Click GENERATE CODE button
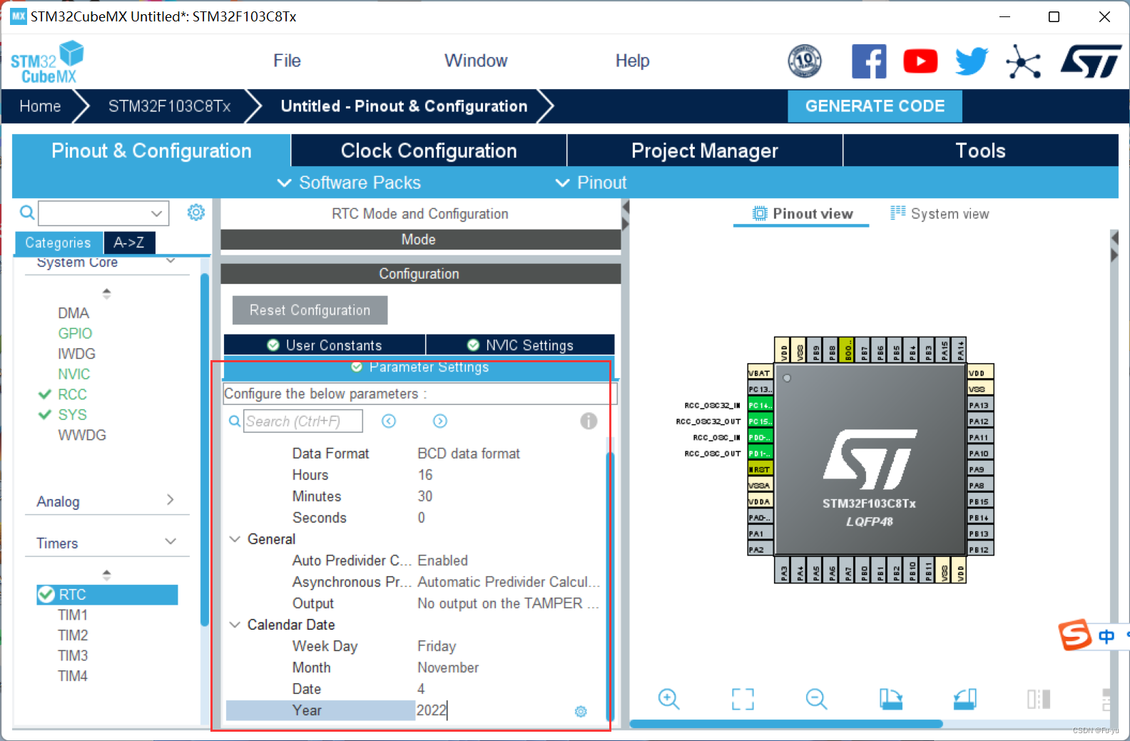1130x741 pixels. click(x=875, y=106)
